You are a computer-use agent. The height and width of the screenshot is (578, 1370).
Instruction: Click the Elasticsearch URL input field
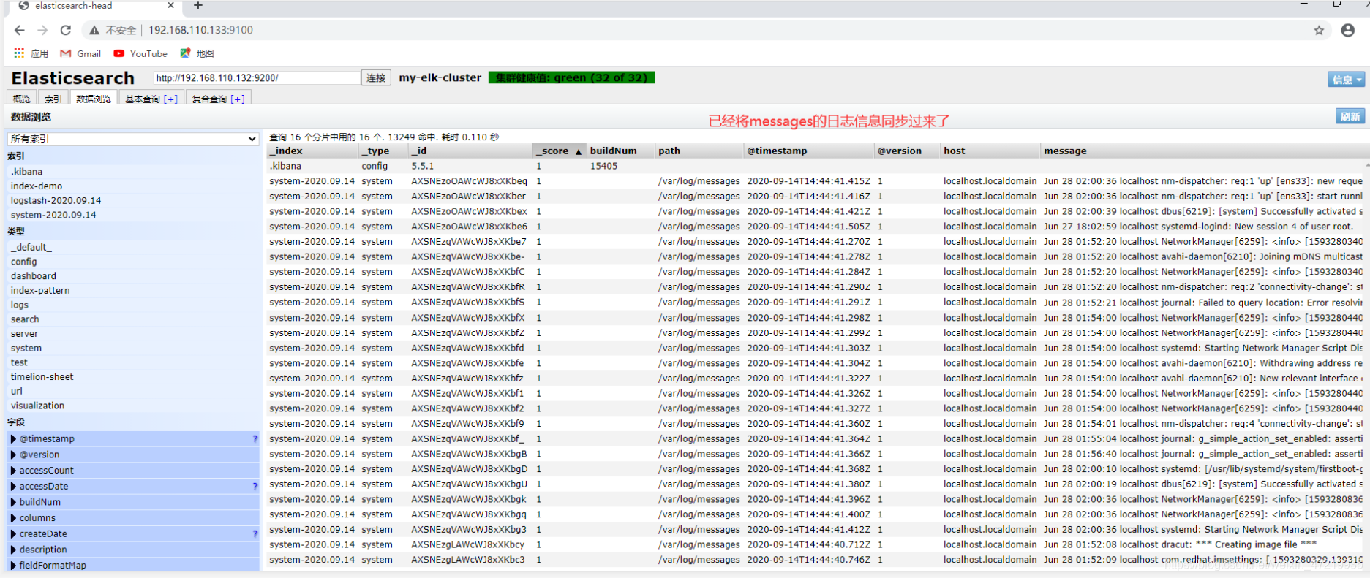click(x=256, y=78)
